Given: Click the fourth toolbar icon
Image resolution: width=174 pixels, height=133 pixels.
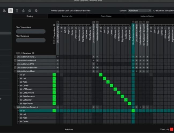Looking at the screenshot, I should (x=23, y=11).
